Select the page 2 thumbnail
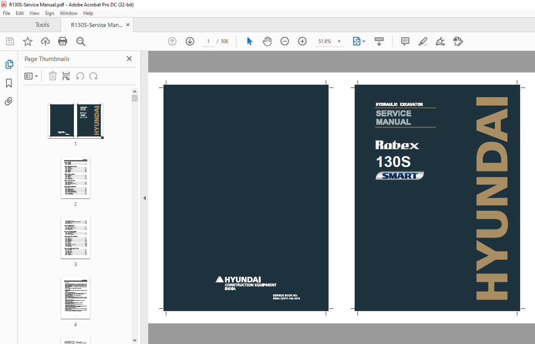This screenshot has height=344, width=535. coord(76,178)
